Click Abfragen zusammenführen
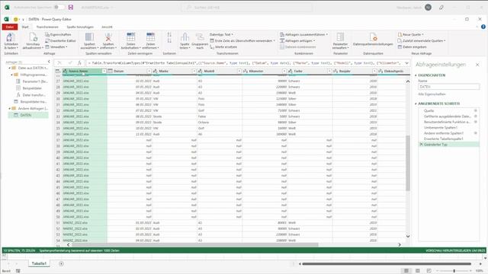 303,34
